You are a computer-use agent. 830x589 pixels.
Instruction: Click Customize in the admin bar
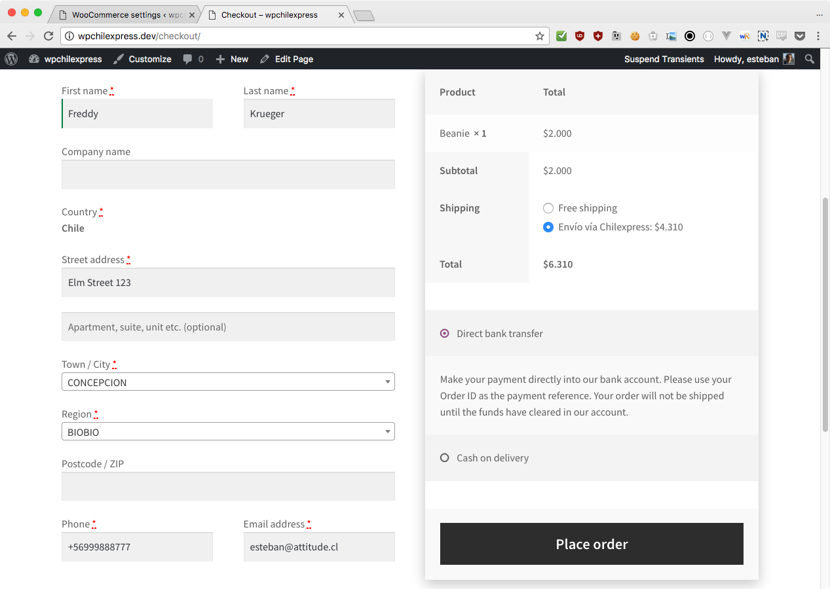tap(142, 59)
